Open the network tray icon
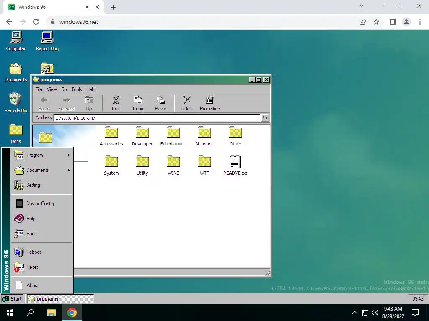The height and width of the screenshot is (321, 429). coord(365,313)
